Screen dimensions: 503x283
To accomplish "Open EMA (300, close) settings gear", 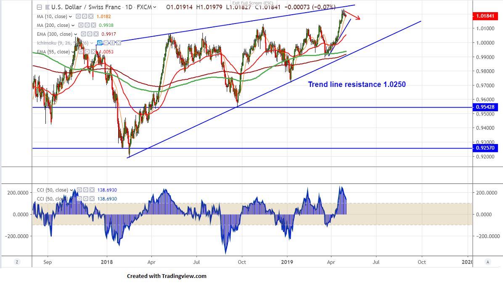I will (89, 34).
